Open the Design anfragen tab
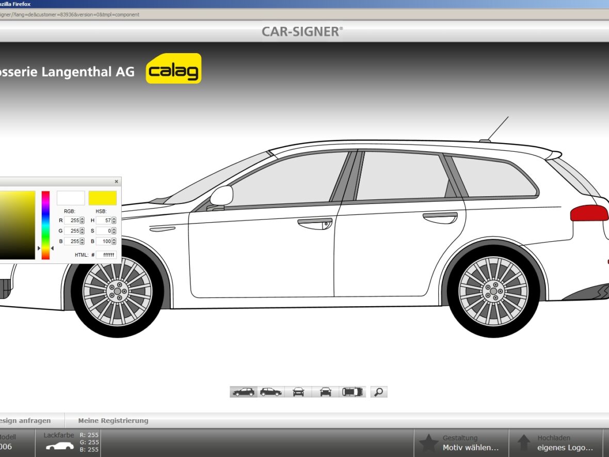The width and height of the screenshot is (609, 457). coord(26,421)
